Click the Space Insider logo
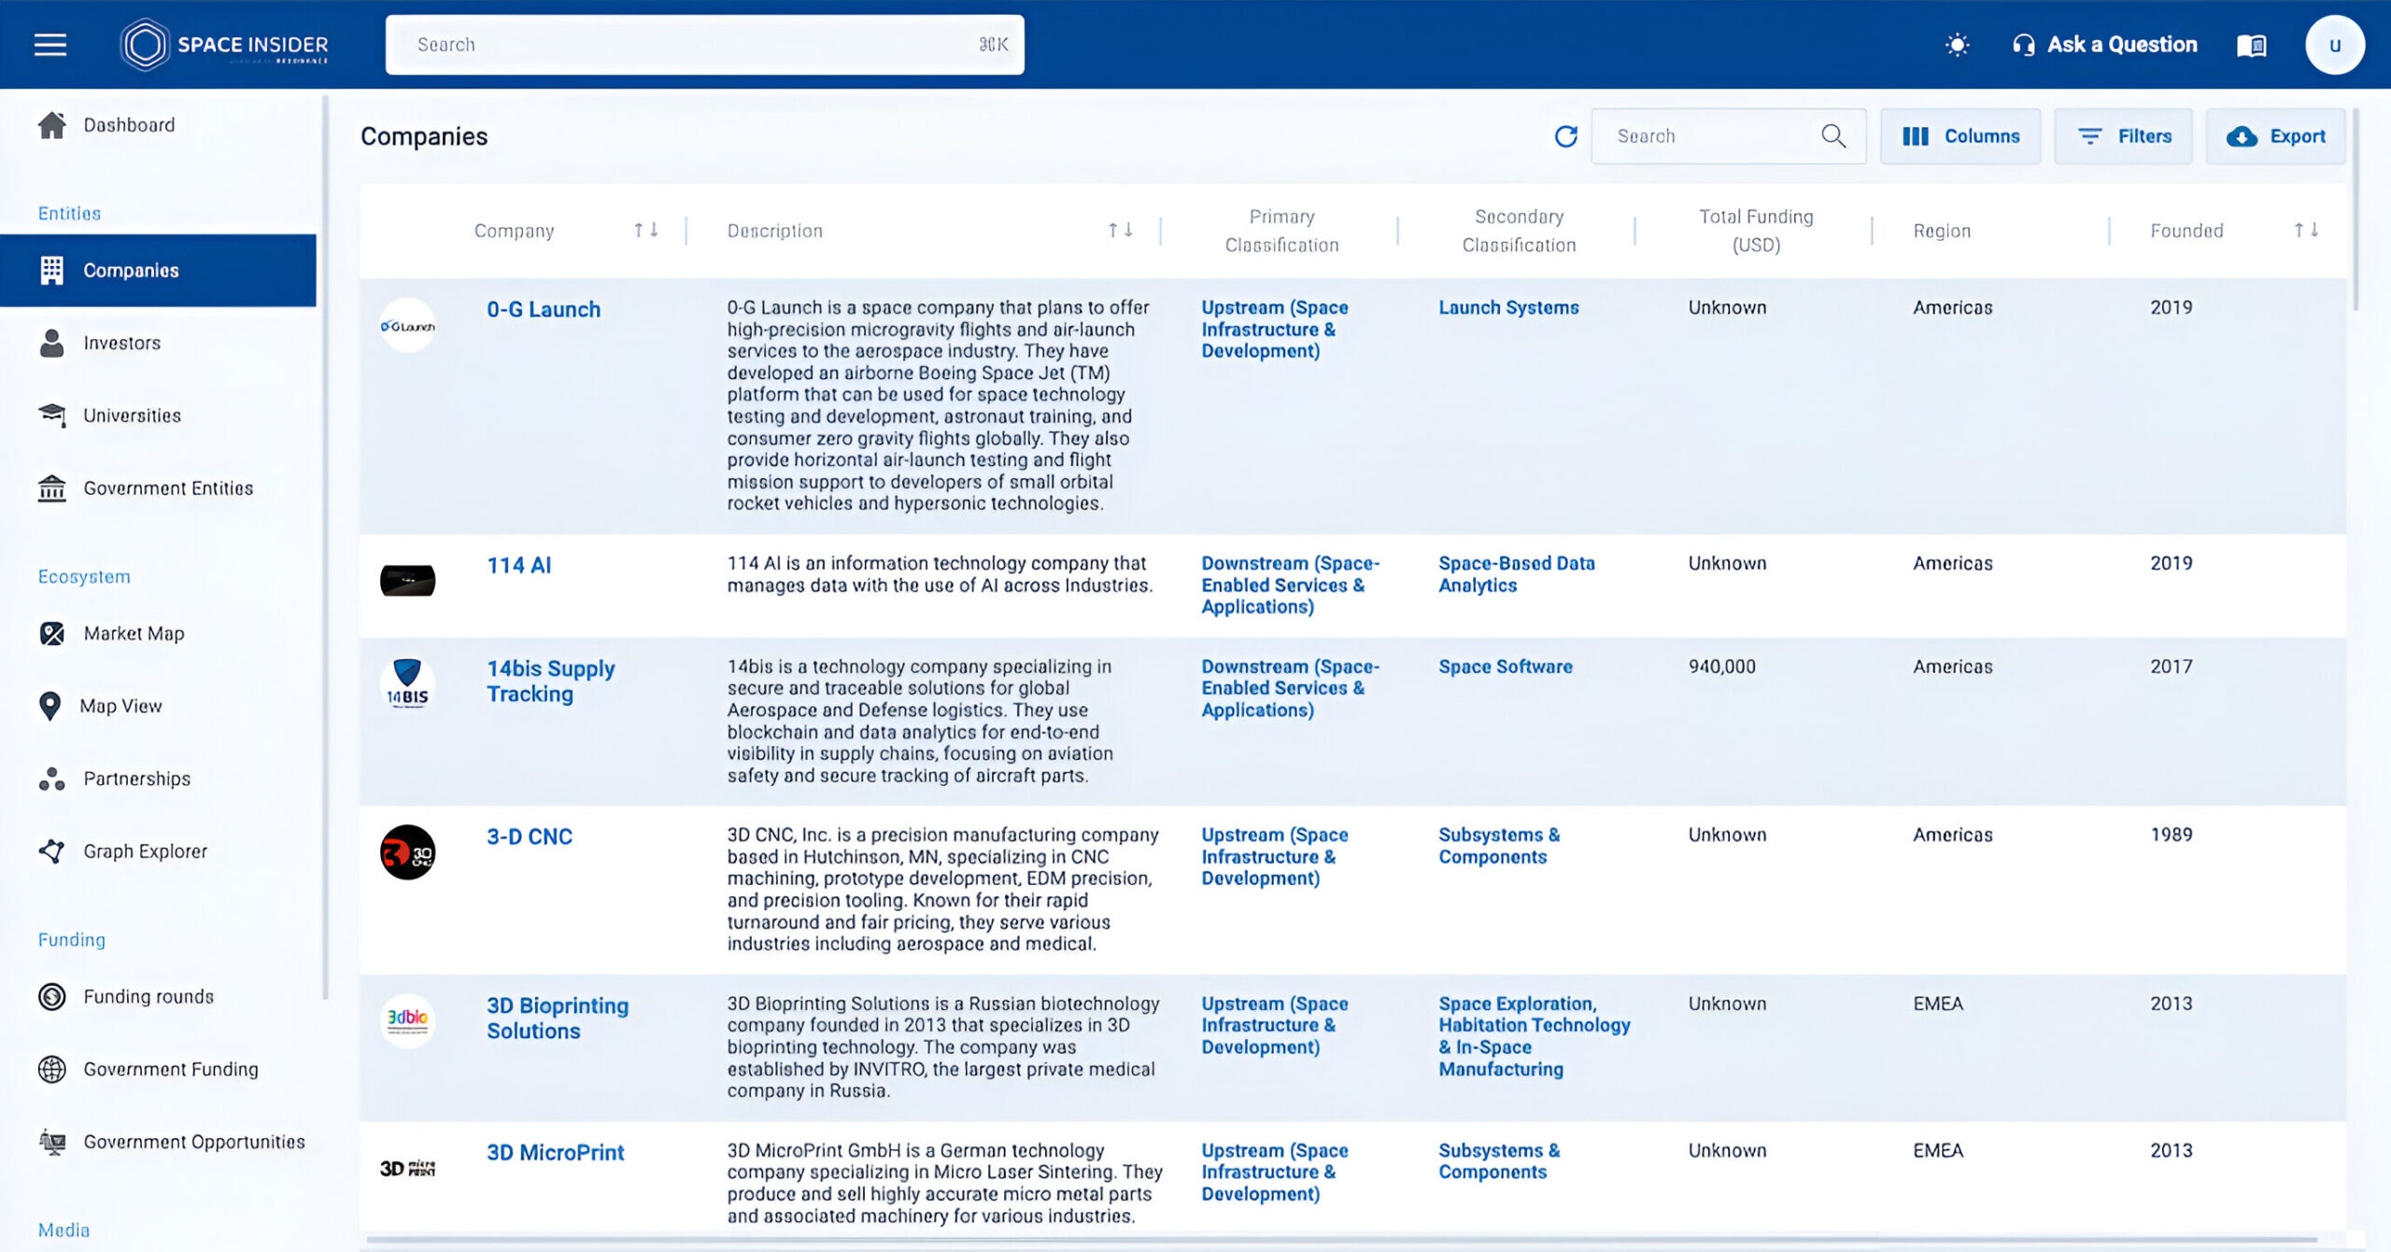2391x1252 pixels. (x=224, y=44)
